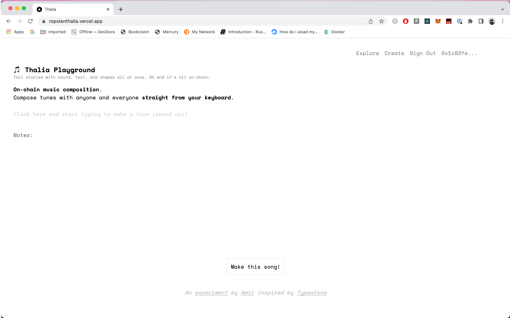Open the Apps bookmarks shortcut

click(15, 32)
